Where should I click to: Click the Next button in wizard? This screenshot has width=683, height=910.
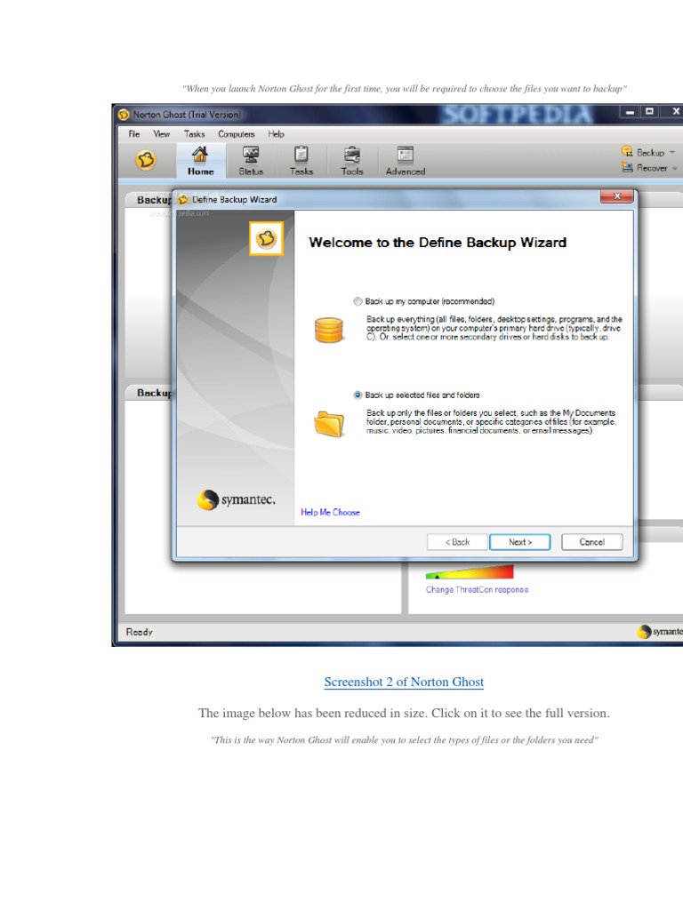[519, 542]
